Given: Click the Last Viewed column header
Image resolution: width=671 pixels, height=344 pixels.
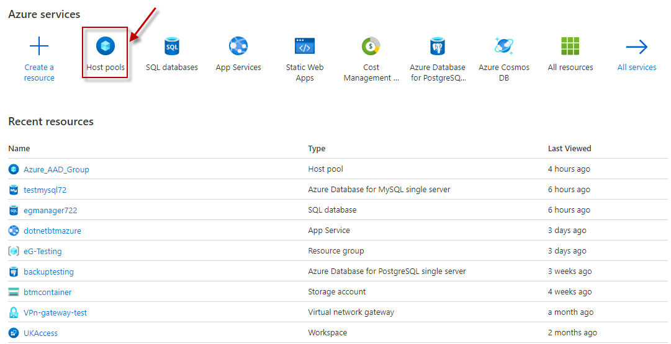Looking at the screenshot, I should coord(569,148).
